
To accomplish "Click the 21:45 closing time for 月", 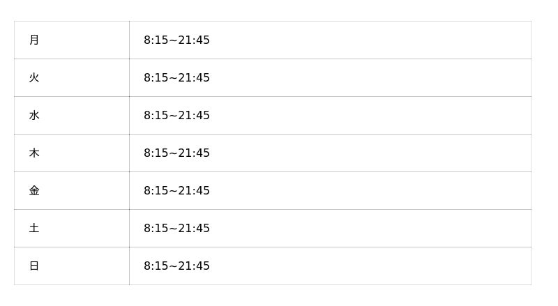I will point(194,40).
